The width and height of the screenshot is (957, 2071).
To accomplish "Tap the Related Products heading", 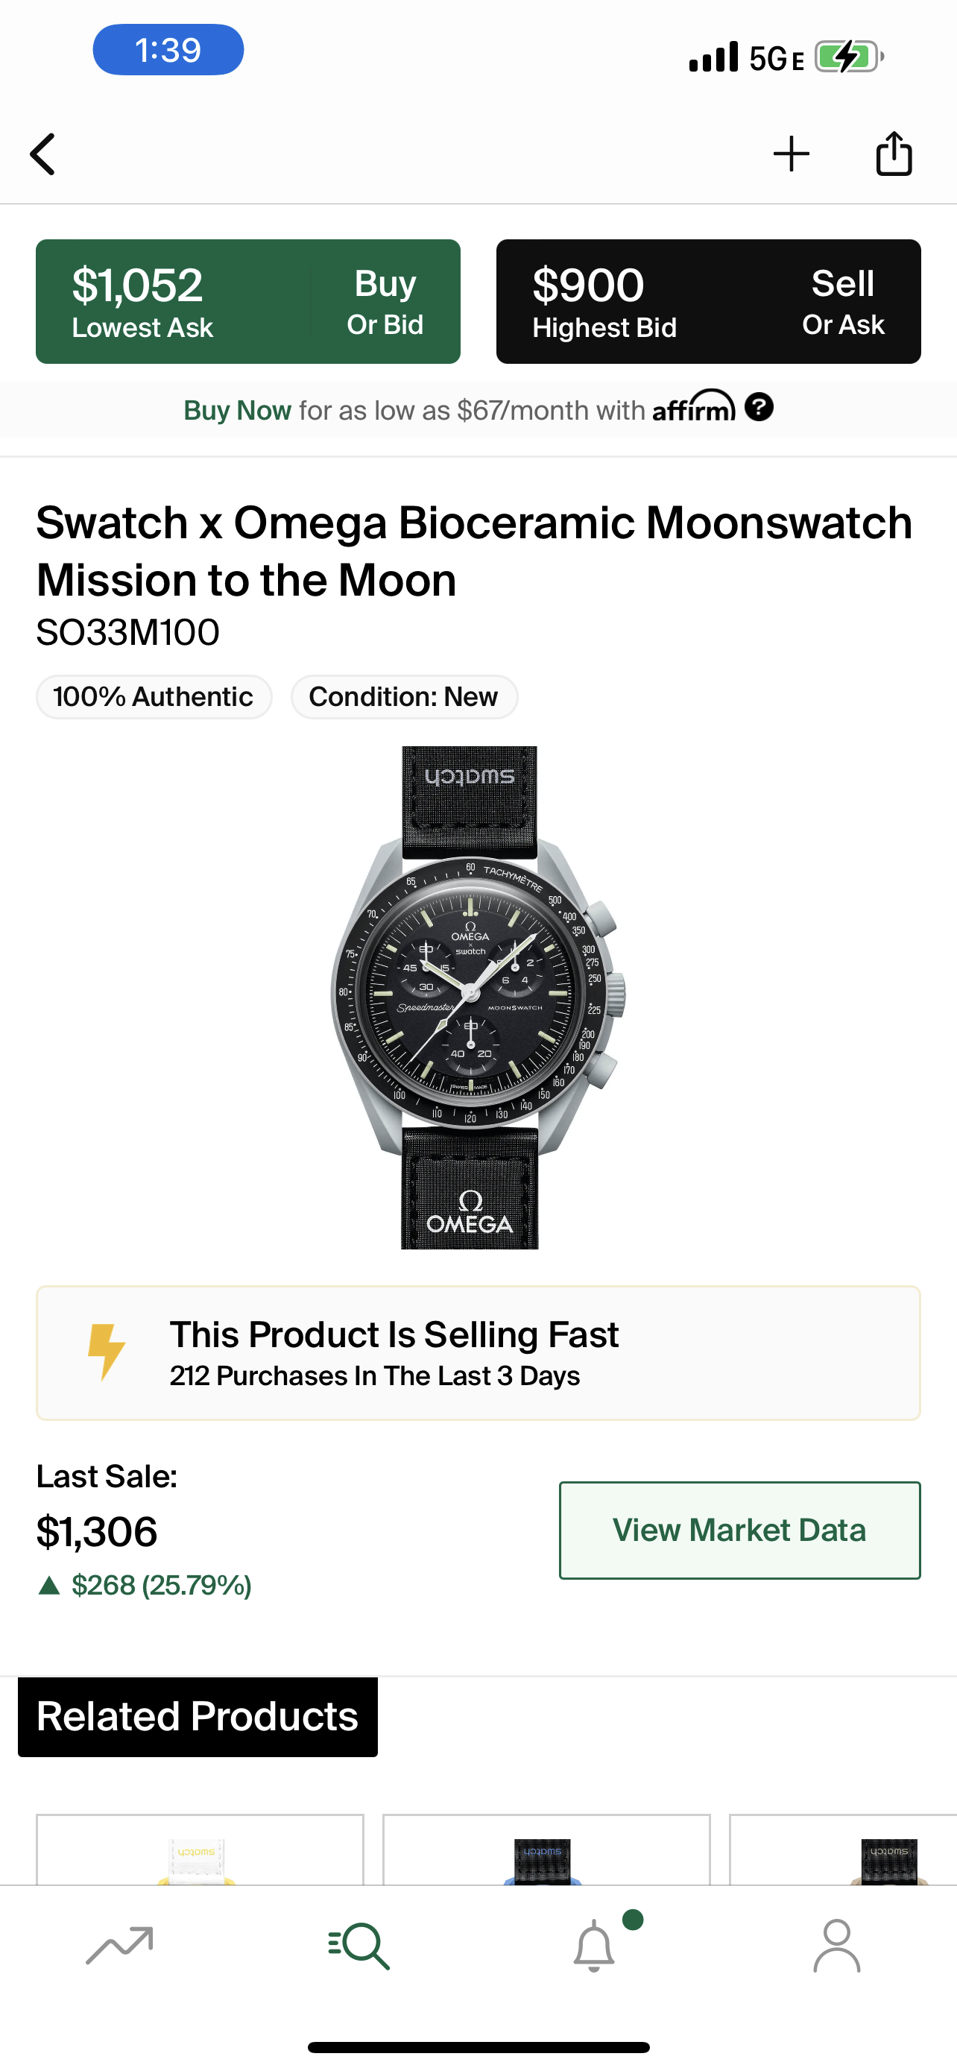I will [x=198, y=1716].
